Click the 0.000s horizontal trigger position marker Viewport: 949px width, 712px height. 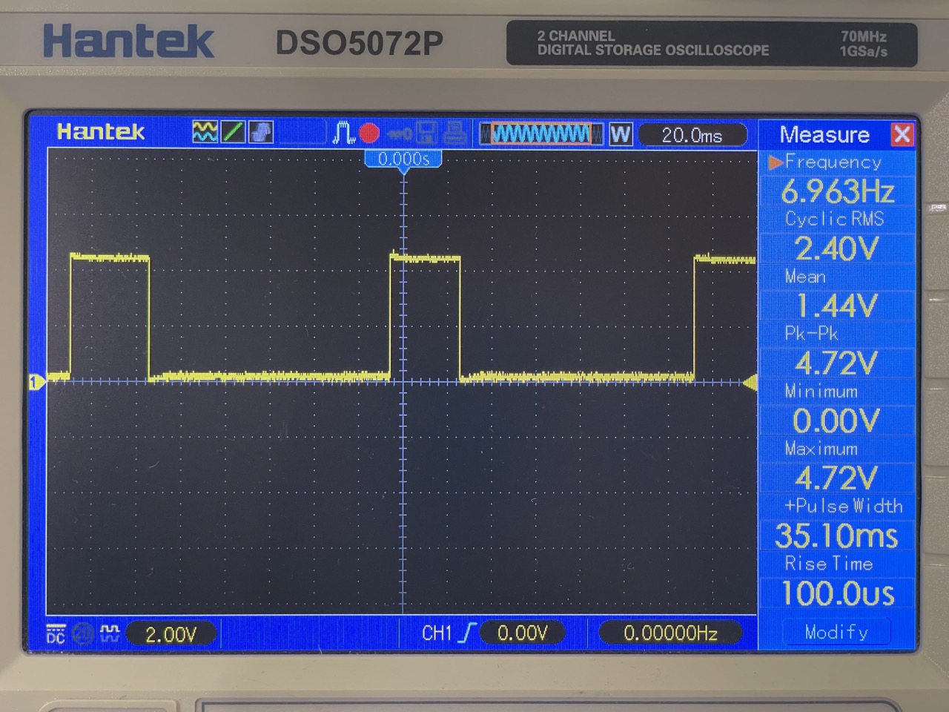click(x=403, y=159)
